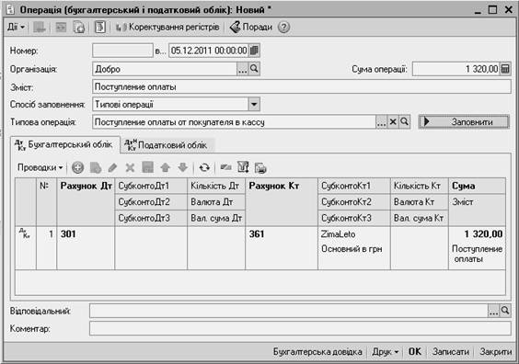
Task: Click the Номер input field
Action: click(x=122, y=51)
